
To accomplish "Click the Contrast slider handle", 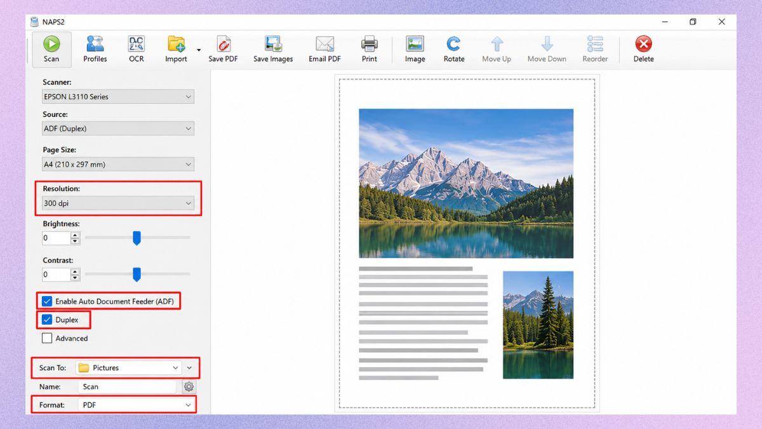I will [x=137, y=275].
